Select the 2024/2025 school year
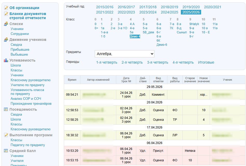Viewport: 246px width, 166px height. coord(169,12)
